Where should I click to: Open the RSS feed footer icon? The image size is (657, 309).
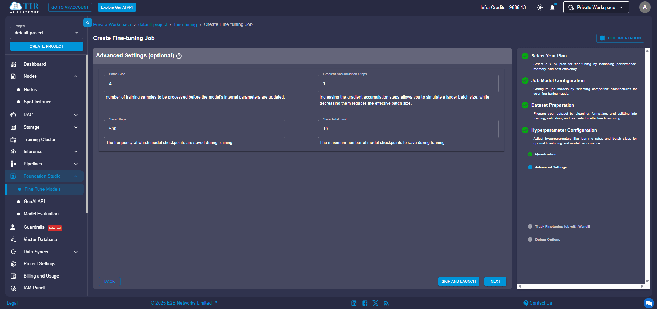tap(386, 303)
